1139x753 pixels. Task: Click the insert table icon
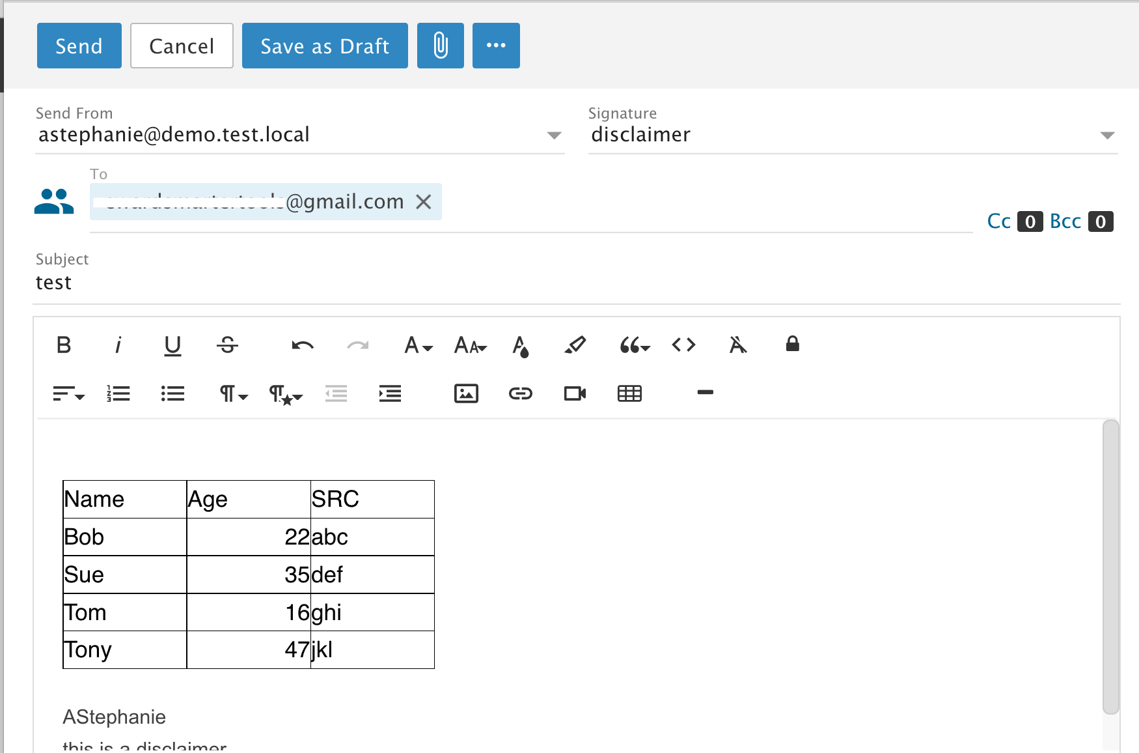tap(629, 393)
